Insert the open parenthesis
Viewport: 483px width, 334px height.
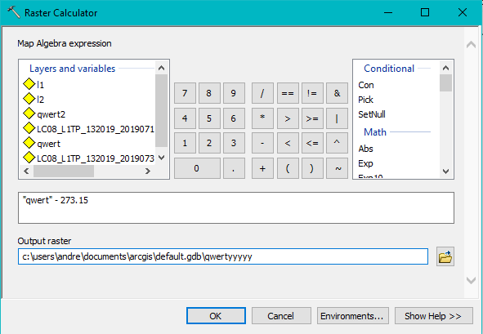pos(288,168)
